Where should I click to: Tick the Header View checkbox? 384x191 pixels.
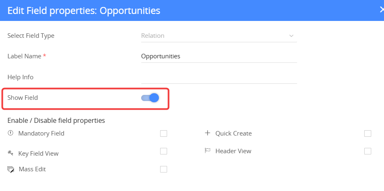(368, 151)
